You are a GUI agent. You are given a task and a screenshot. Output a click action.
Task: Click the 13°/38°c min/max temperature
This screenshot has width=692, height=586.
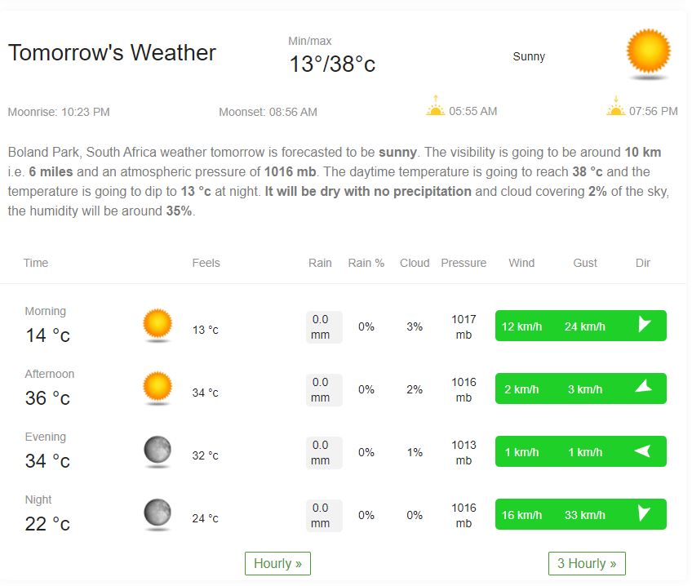(332, 64)
